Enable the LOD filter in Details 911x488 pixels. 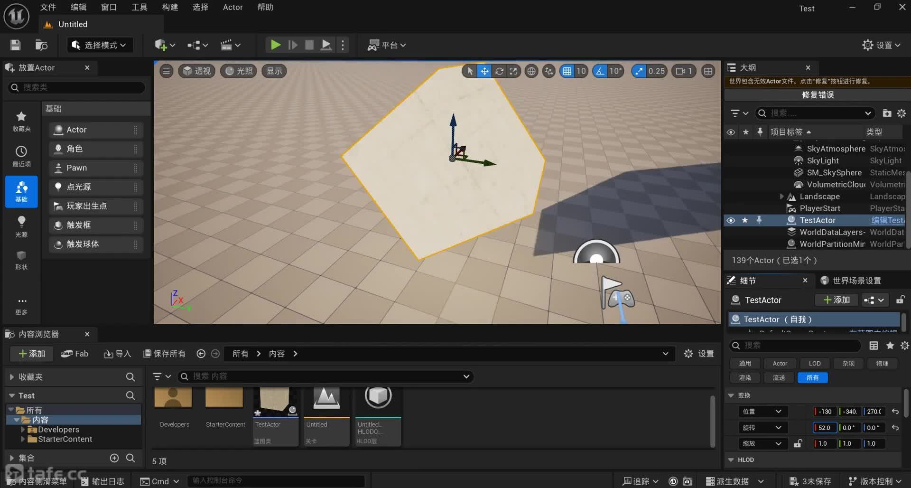click(815, 363)
